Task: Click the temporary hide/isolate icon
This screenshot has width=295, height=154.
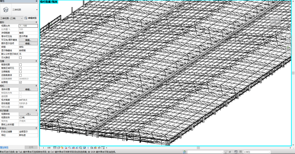Action: [85, 148]
